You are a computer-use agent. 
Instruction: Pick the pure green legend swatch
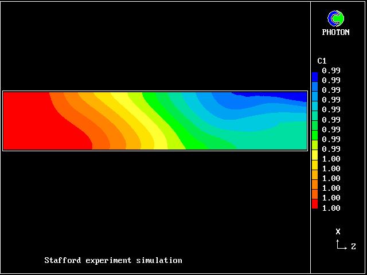pyautogui.click(x=314, y=135)
